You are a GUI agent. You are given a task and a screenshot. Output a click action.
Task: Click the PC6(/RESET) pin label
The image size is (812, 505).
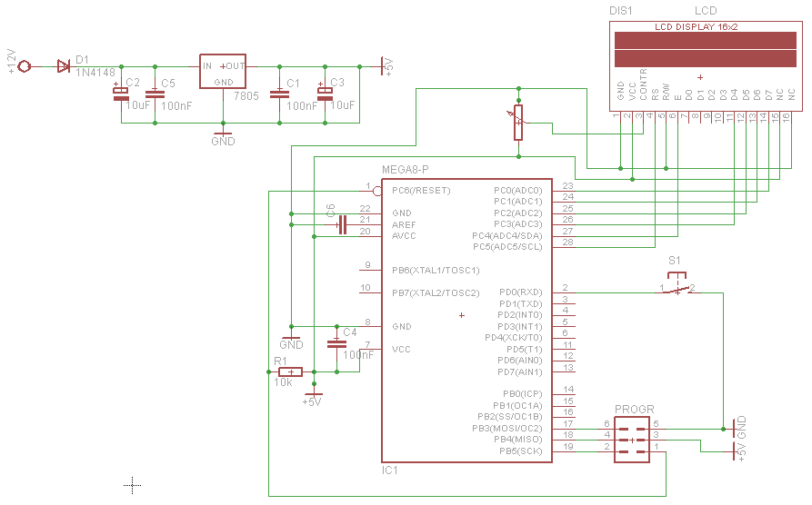[x=421, y=191]
